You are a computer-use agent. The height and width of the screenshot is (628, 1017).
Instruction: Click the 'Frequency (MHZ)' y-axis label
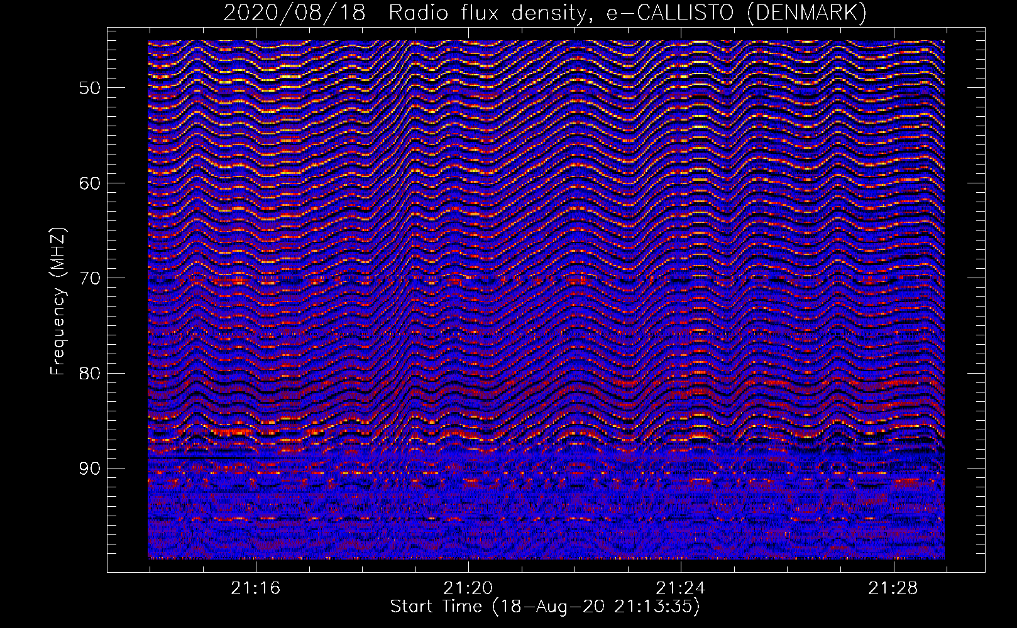pyautogui.click(x=58, y=301)
